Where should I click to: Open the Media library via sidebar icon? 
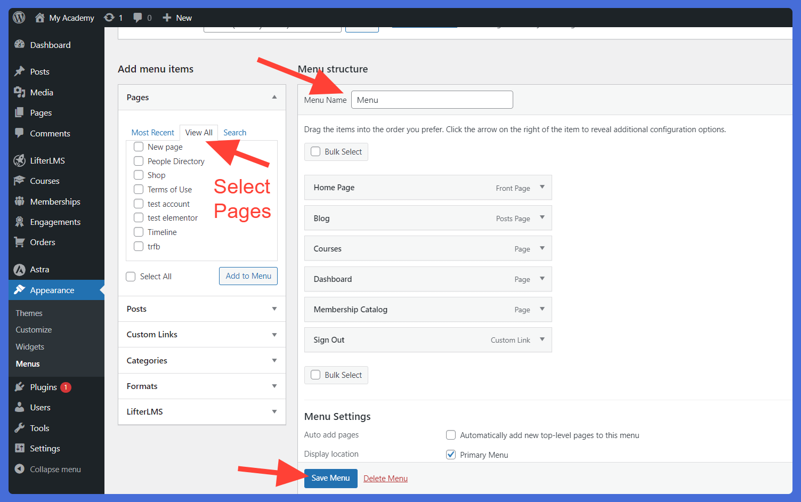[x=20, y=92]
